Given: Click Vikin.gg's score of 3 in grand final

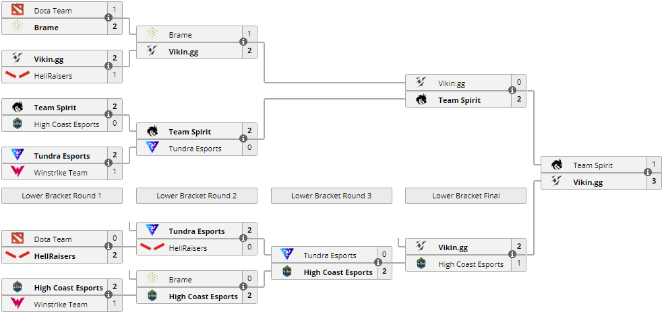Looking at the screenshot, I should (x=653, y=182).
